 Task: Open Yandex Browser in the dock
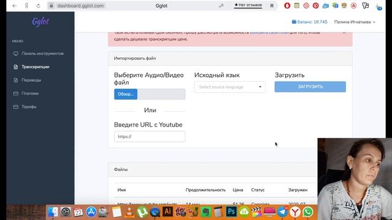point(295,212)
